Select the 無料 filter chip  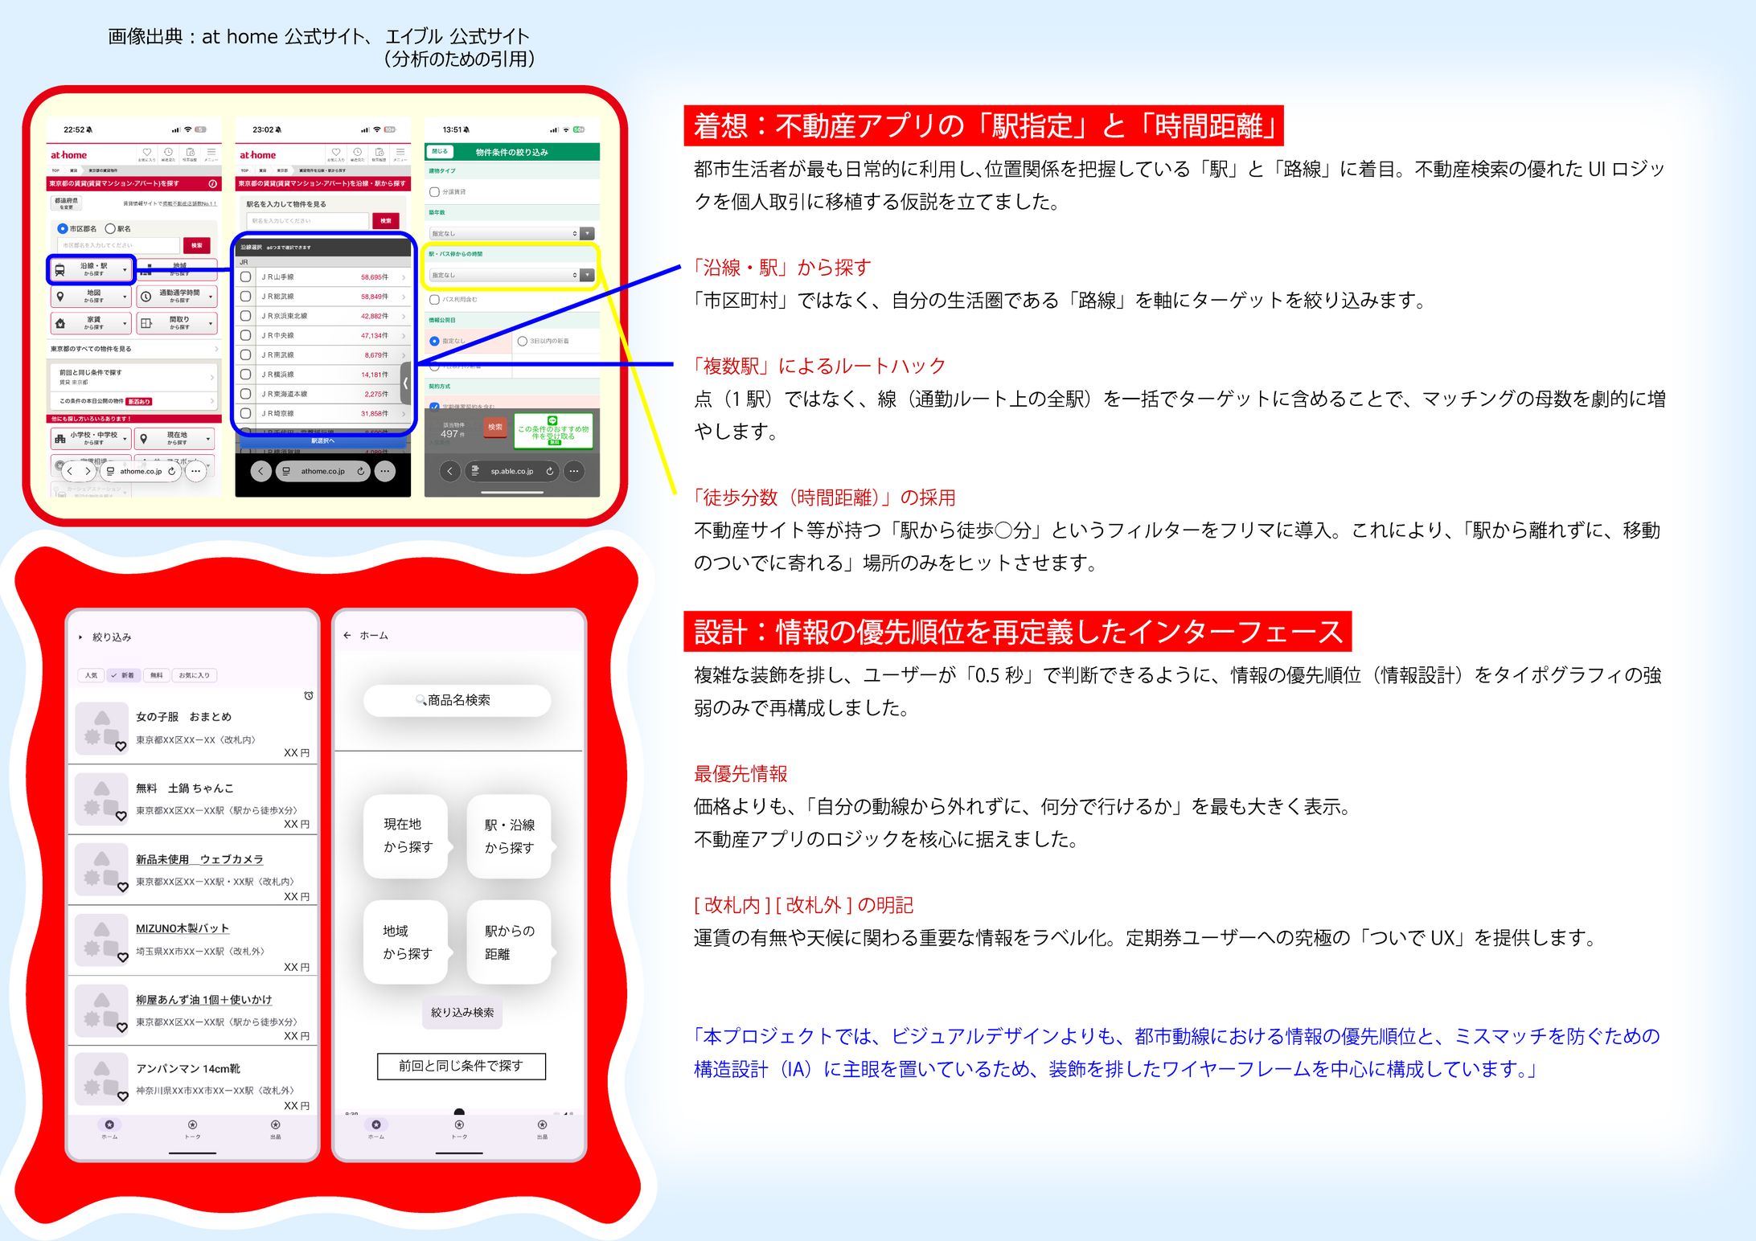coord(156,676)
